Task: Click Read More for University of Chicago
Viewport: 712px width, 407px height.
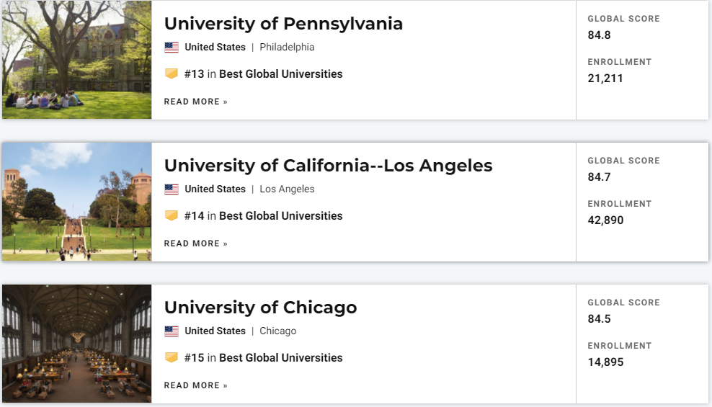Action: pos(195,385)
